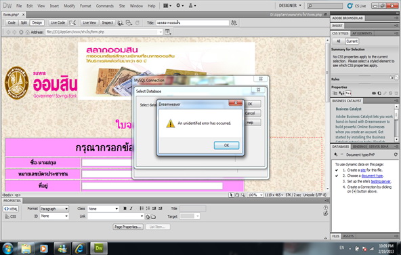Switch to the Server Behaviors tab
This screenshot has height=255, width=401.
pos(379,146)
